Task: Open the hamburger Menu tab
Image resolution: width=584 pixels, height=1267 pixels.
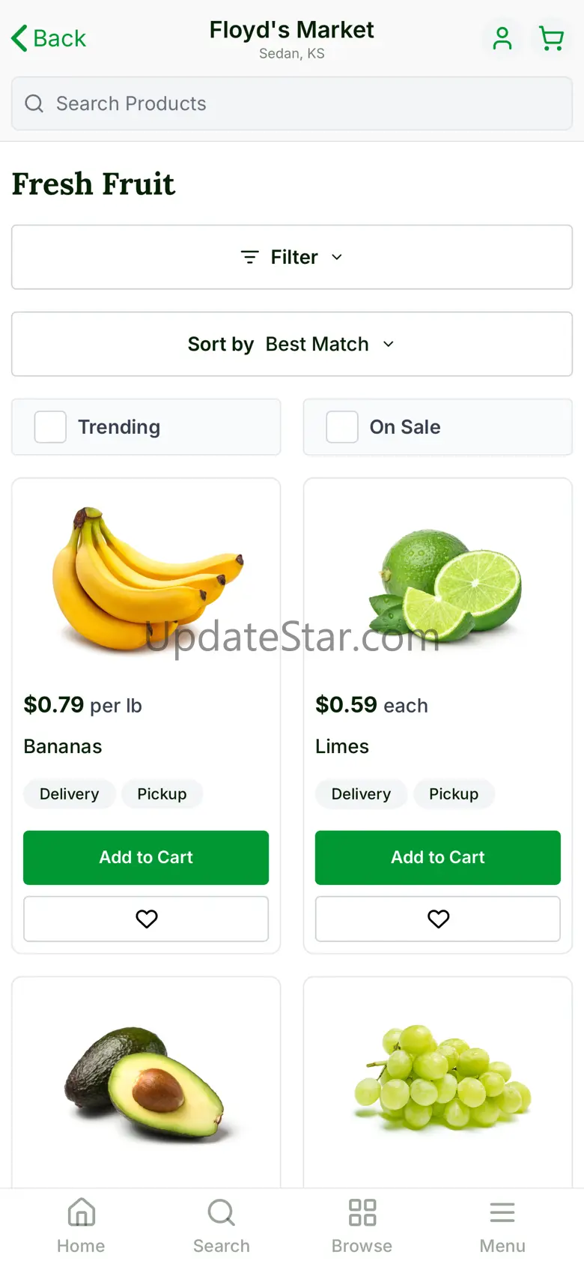Action: coord(502,1226)
